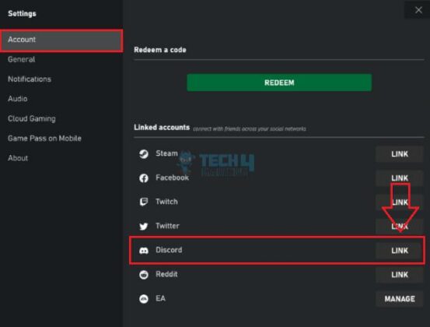The image size is (430, 327).
Task: Click the Twitch logo icon
Action: 144,202
